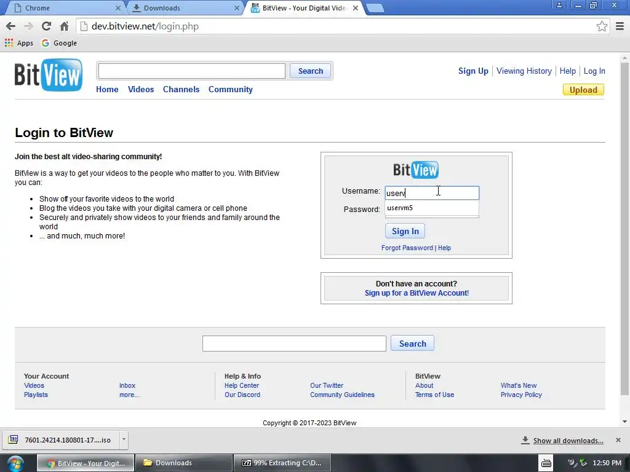630x472 pixels.
Task: Open Help link under Sign In
Action: tap(444, 248)
